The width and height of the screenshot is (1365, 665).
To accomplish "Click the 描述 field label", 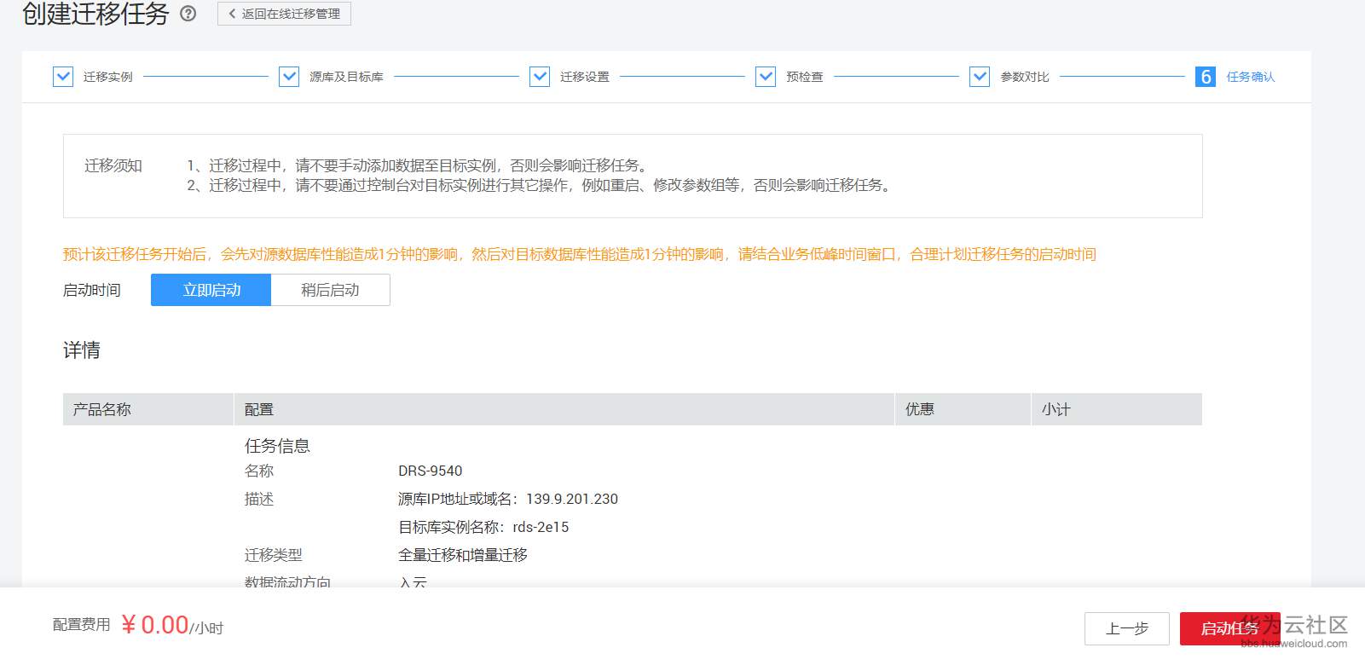I will coord(259,500).
